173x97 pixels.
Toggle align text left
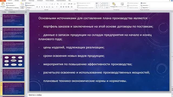coord(61,7)
